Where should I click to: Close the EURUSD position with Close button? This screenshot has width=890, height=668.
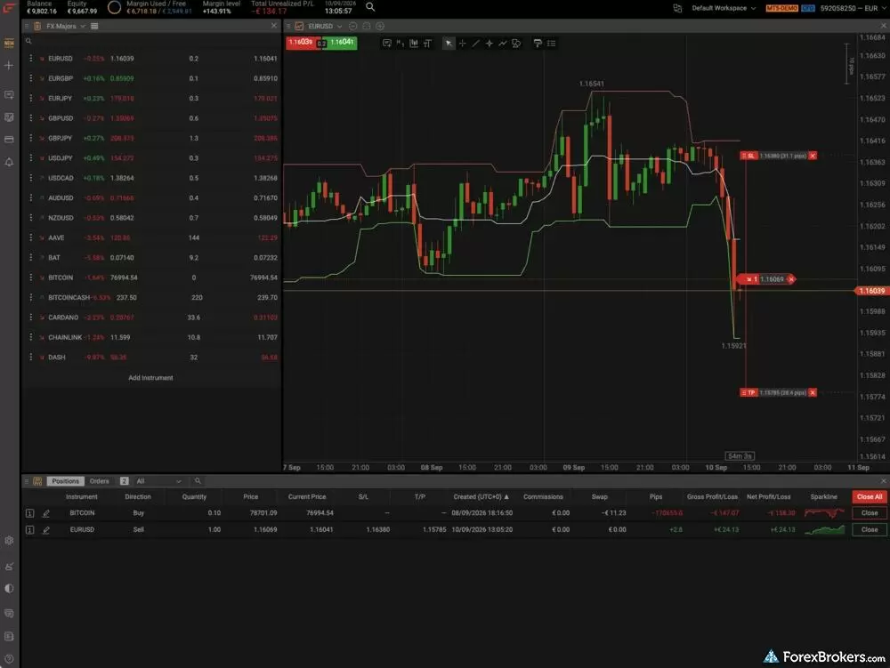(x=869, y=529)
